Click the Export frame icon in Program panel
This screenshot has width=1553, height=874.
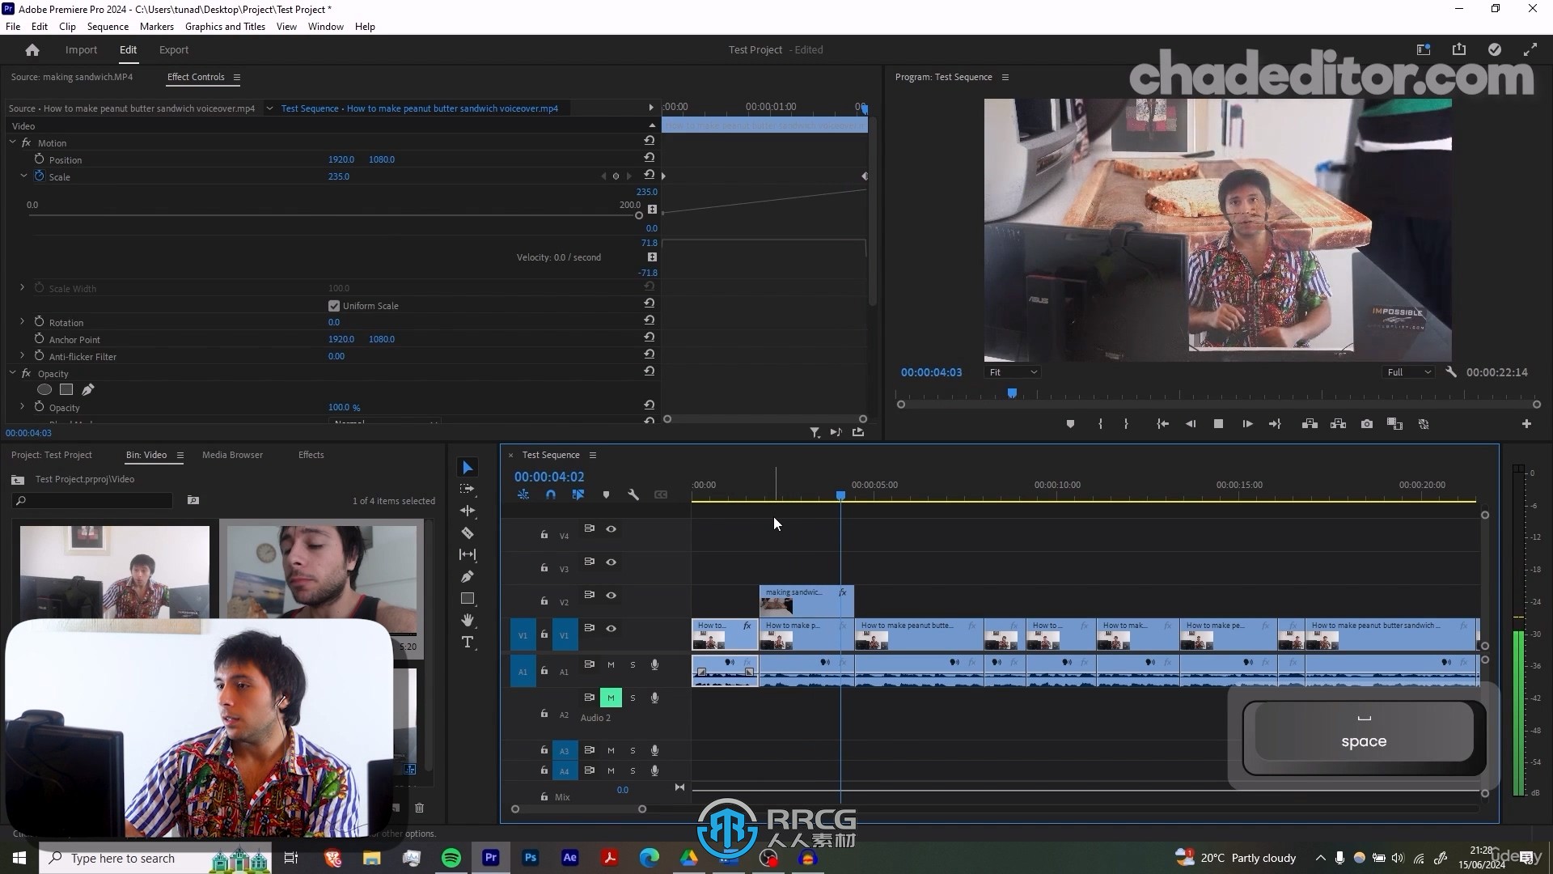pos(1366,424)
